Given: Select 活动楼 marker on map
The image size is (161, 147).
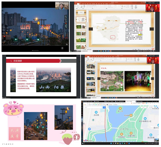Looking at the screenshot, I should point(96,114).
